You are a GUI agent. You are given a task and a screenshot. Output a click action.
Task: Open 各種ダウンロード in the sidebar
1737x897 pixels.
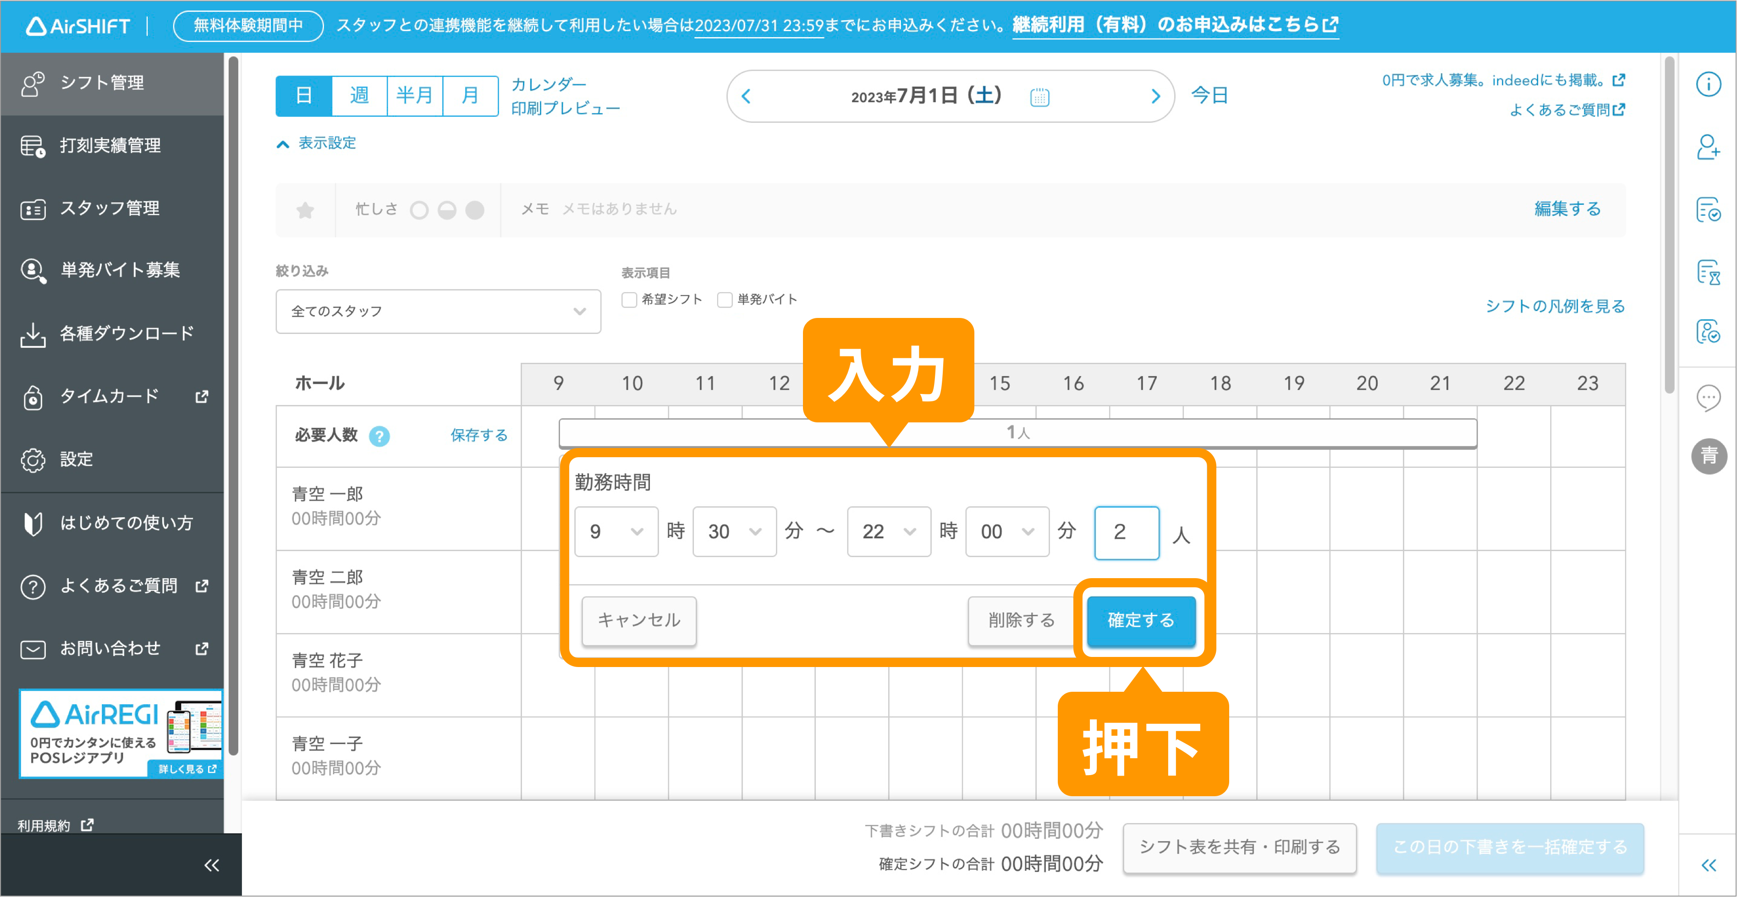[112, 334]
